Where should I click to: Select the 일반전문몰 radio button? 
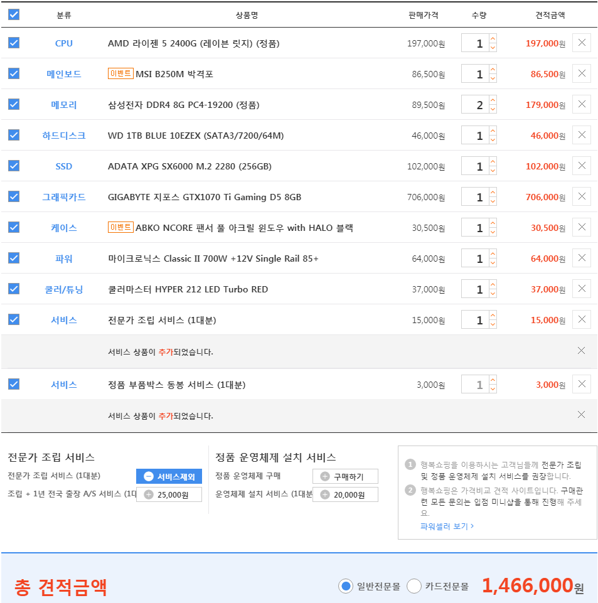pos(346,586)
